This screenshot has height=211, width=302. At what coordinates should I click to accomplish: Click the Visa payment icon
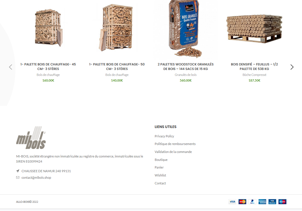click(x=233, y=202)
